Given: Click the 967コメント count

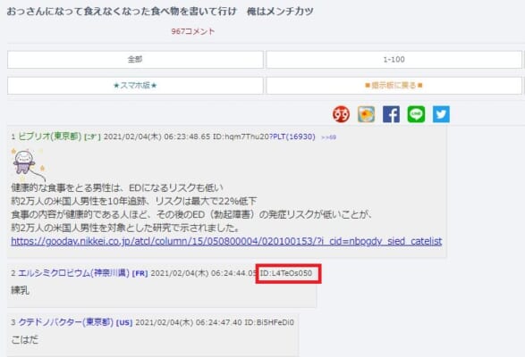Looking at the screenshot, I should (x=193, y=31).
